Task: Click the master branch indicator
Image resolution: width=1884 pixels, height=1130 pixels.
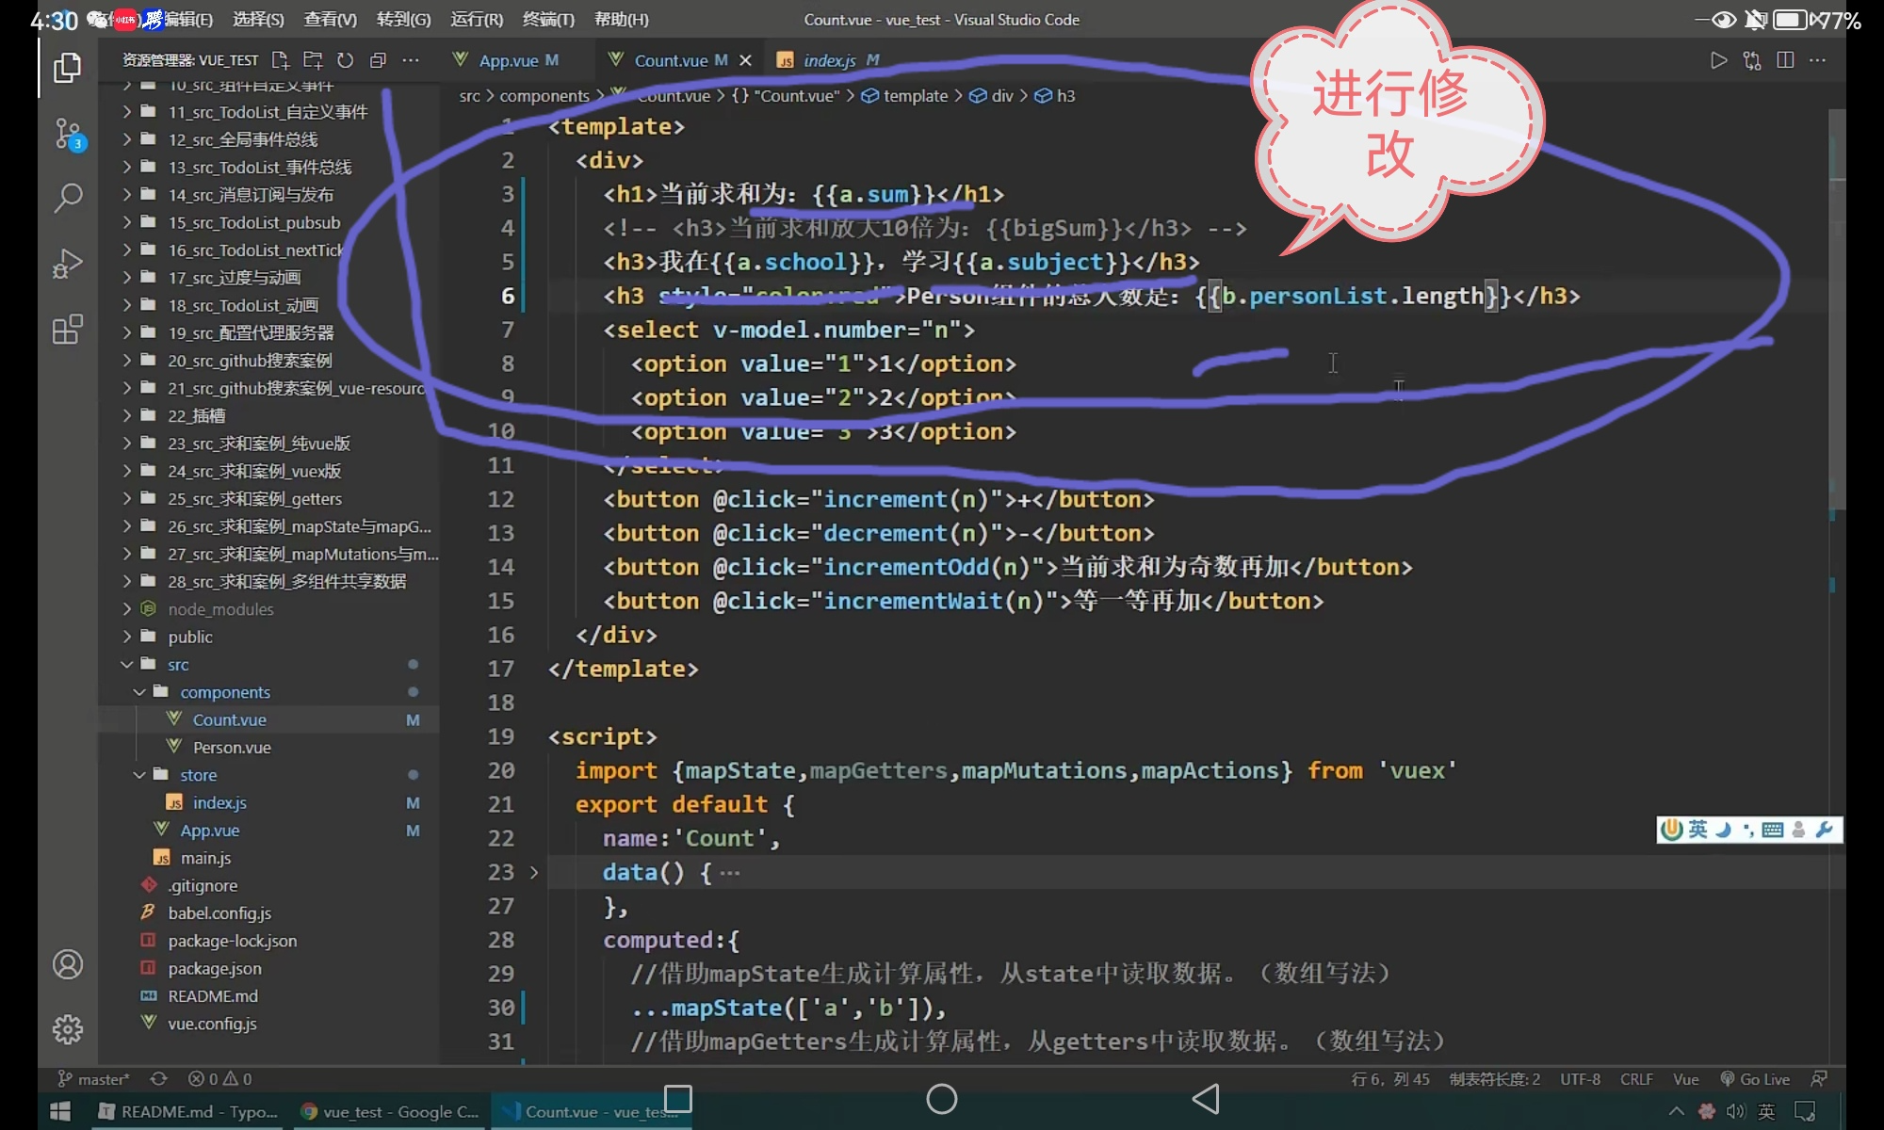Action: tap(94, 1079)
